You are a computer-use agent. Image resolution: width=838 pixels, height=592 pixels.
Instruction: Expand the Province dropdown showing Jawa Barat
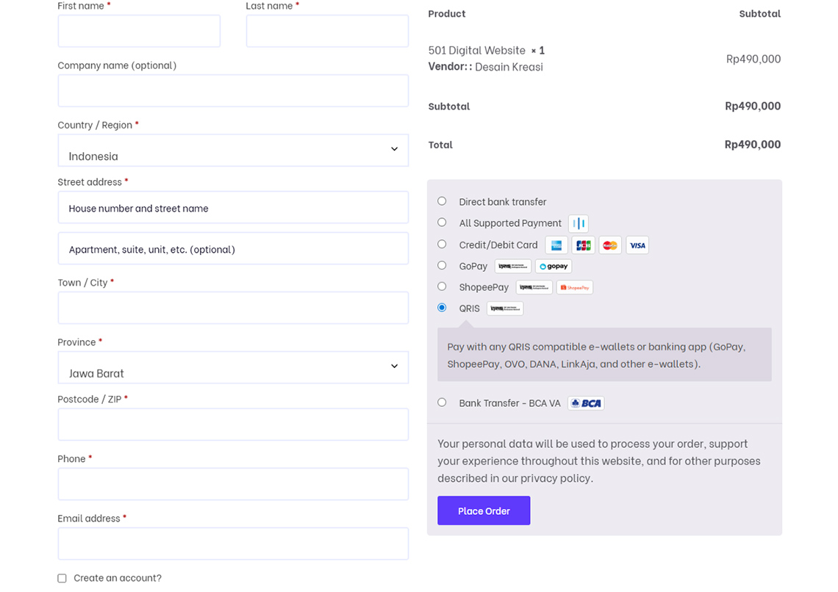tap(233, 367)
